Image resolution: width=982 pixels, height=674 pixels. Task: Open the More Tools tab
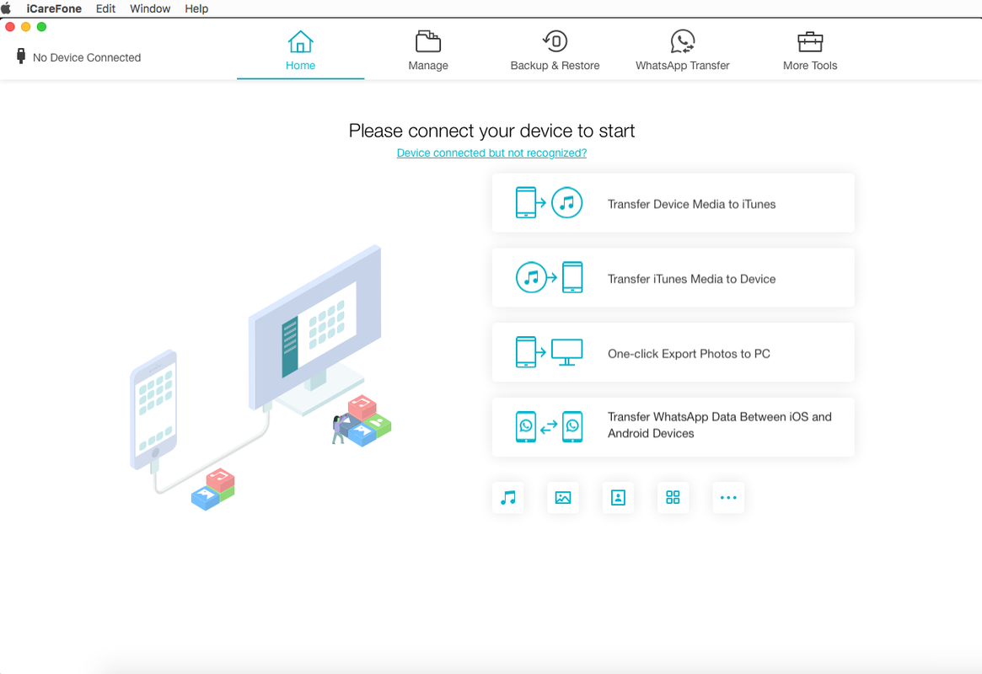pos(810,51)
